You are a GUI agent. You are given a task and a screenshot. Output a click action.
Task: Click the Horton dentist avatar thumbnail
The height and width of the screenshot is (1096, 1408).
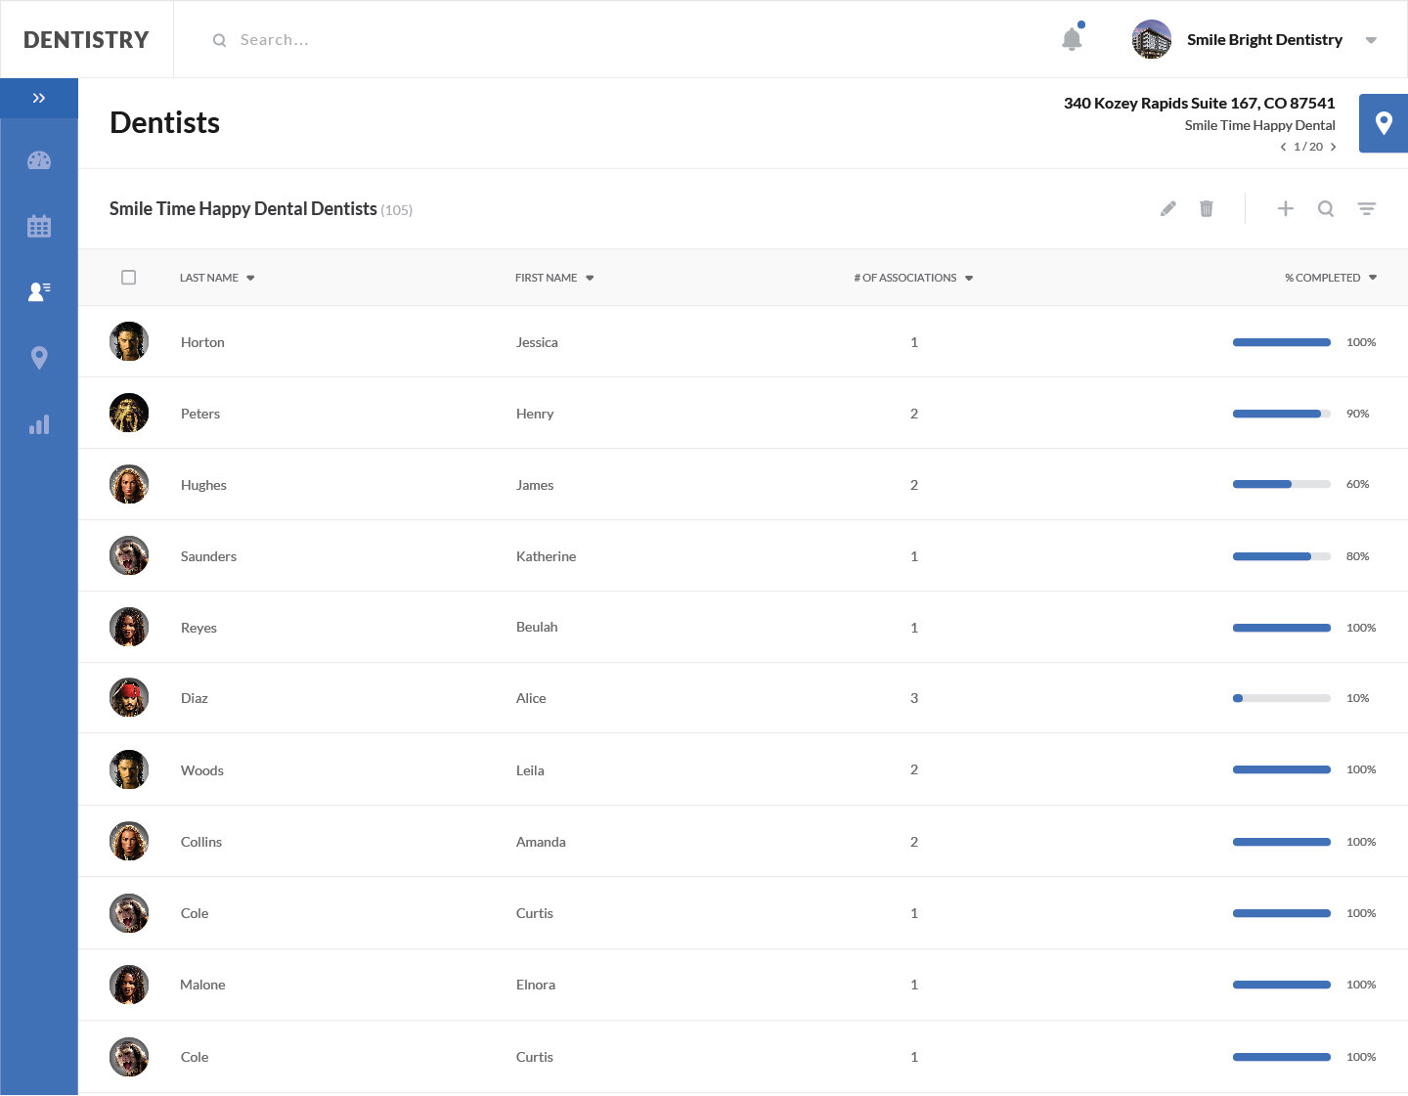[x=129, y=341]
